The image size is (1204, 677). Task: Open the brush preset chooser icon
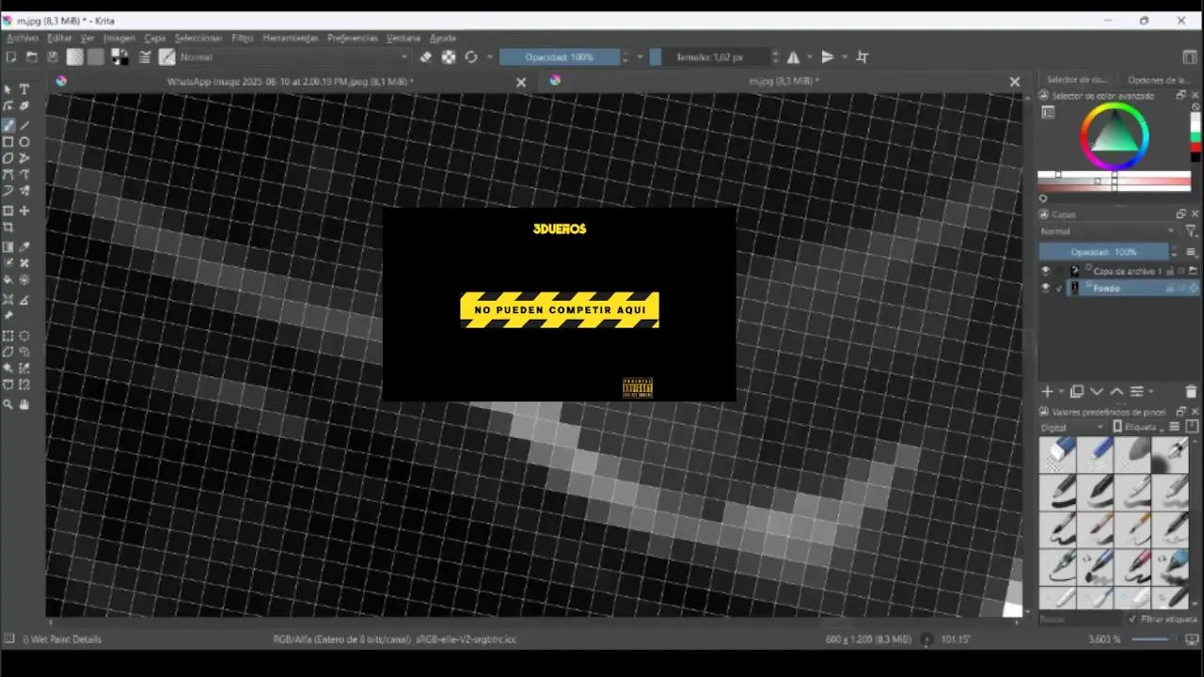pos(166,57)
